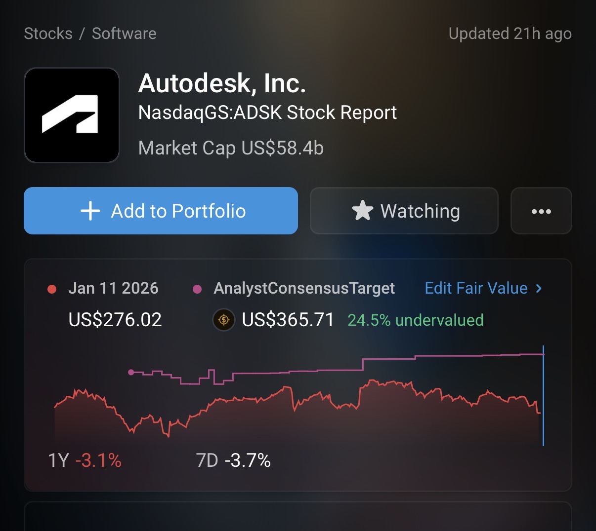The width and height of the screenshot is (596, 531).
Task: Click the red Jan 11 2026 legend dot
Action: [x=51, y=289]
